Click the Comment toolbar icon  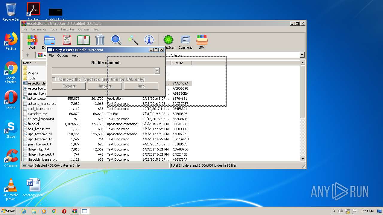tap(185, 42)
